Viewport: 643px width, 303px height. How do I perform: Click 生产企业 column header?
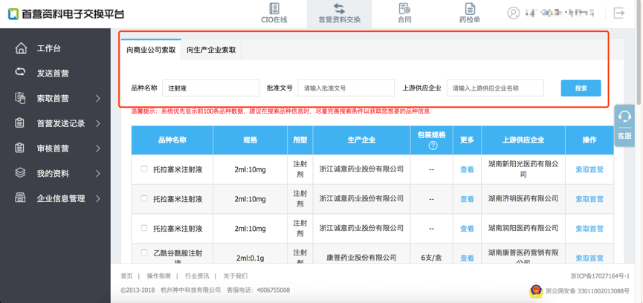pyautogui.click(x=361, y=140)
